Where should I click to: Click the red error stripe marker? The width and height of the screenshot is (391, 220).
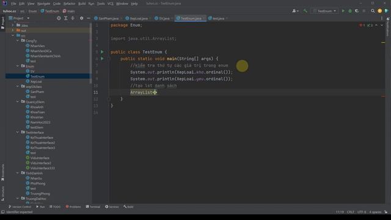point(383,97)
